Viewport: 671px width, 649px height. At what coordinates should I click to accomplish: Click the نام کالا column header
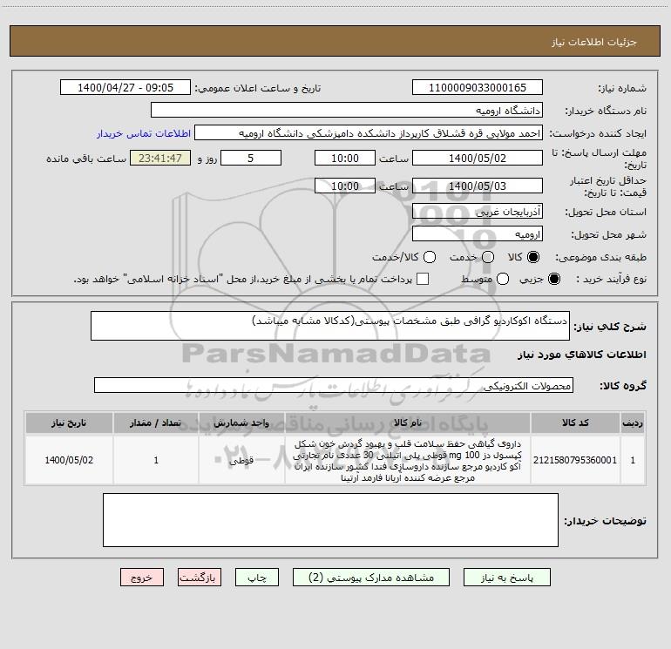tap(408, 423)
